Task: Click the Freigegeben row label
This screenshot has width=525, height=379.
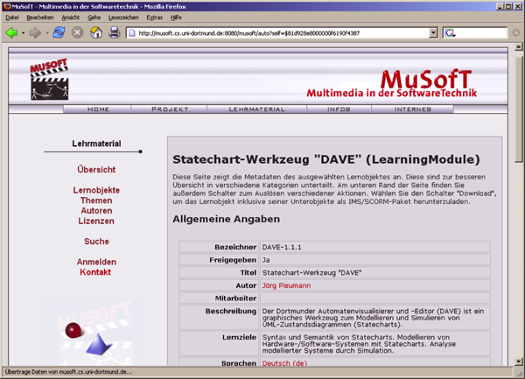Action: (x=233, y=260)
